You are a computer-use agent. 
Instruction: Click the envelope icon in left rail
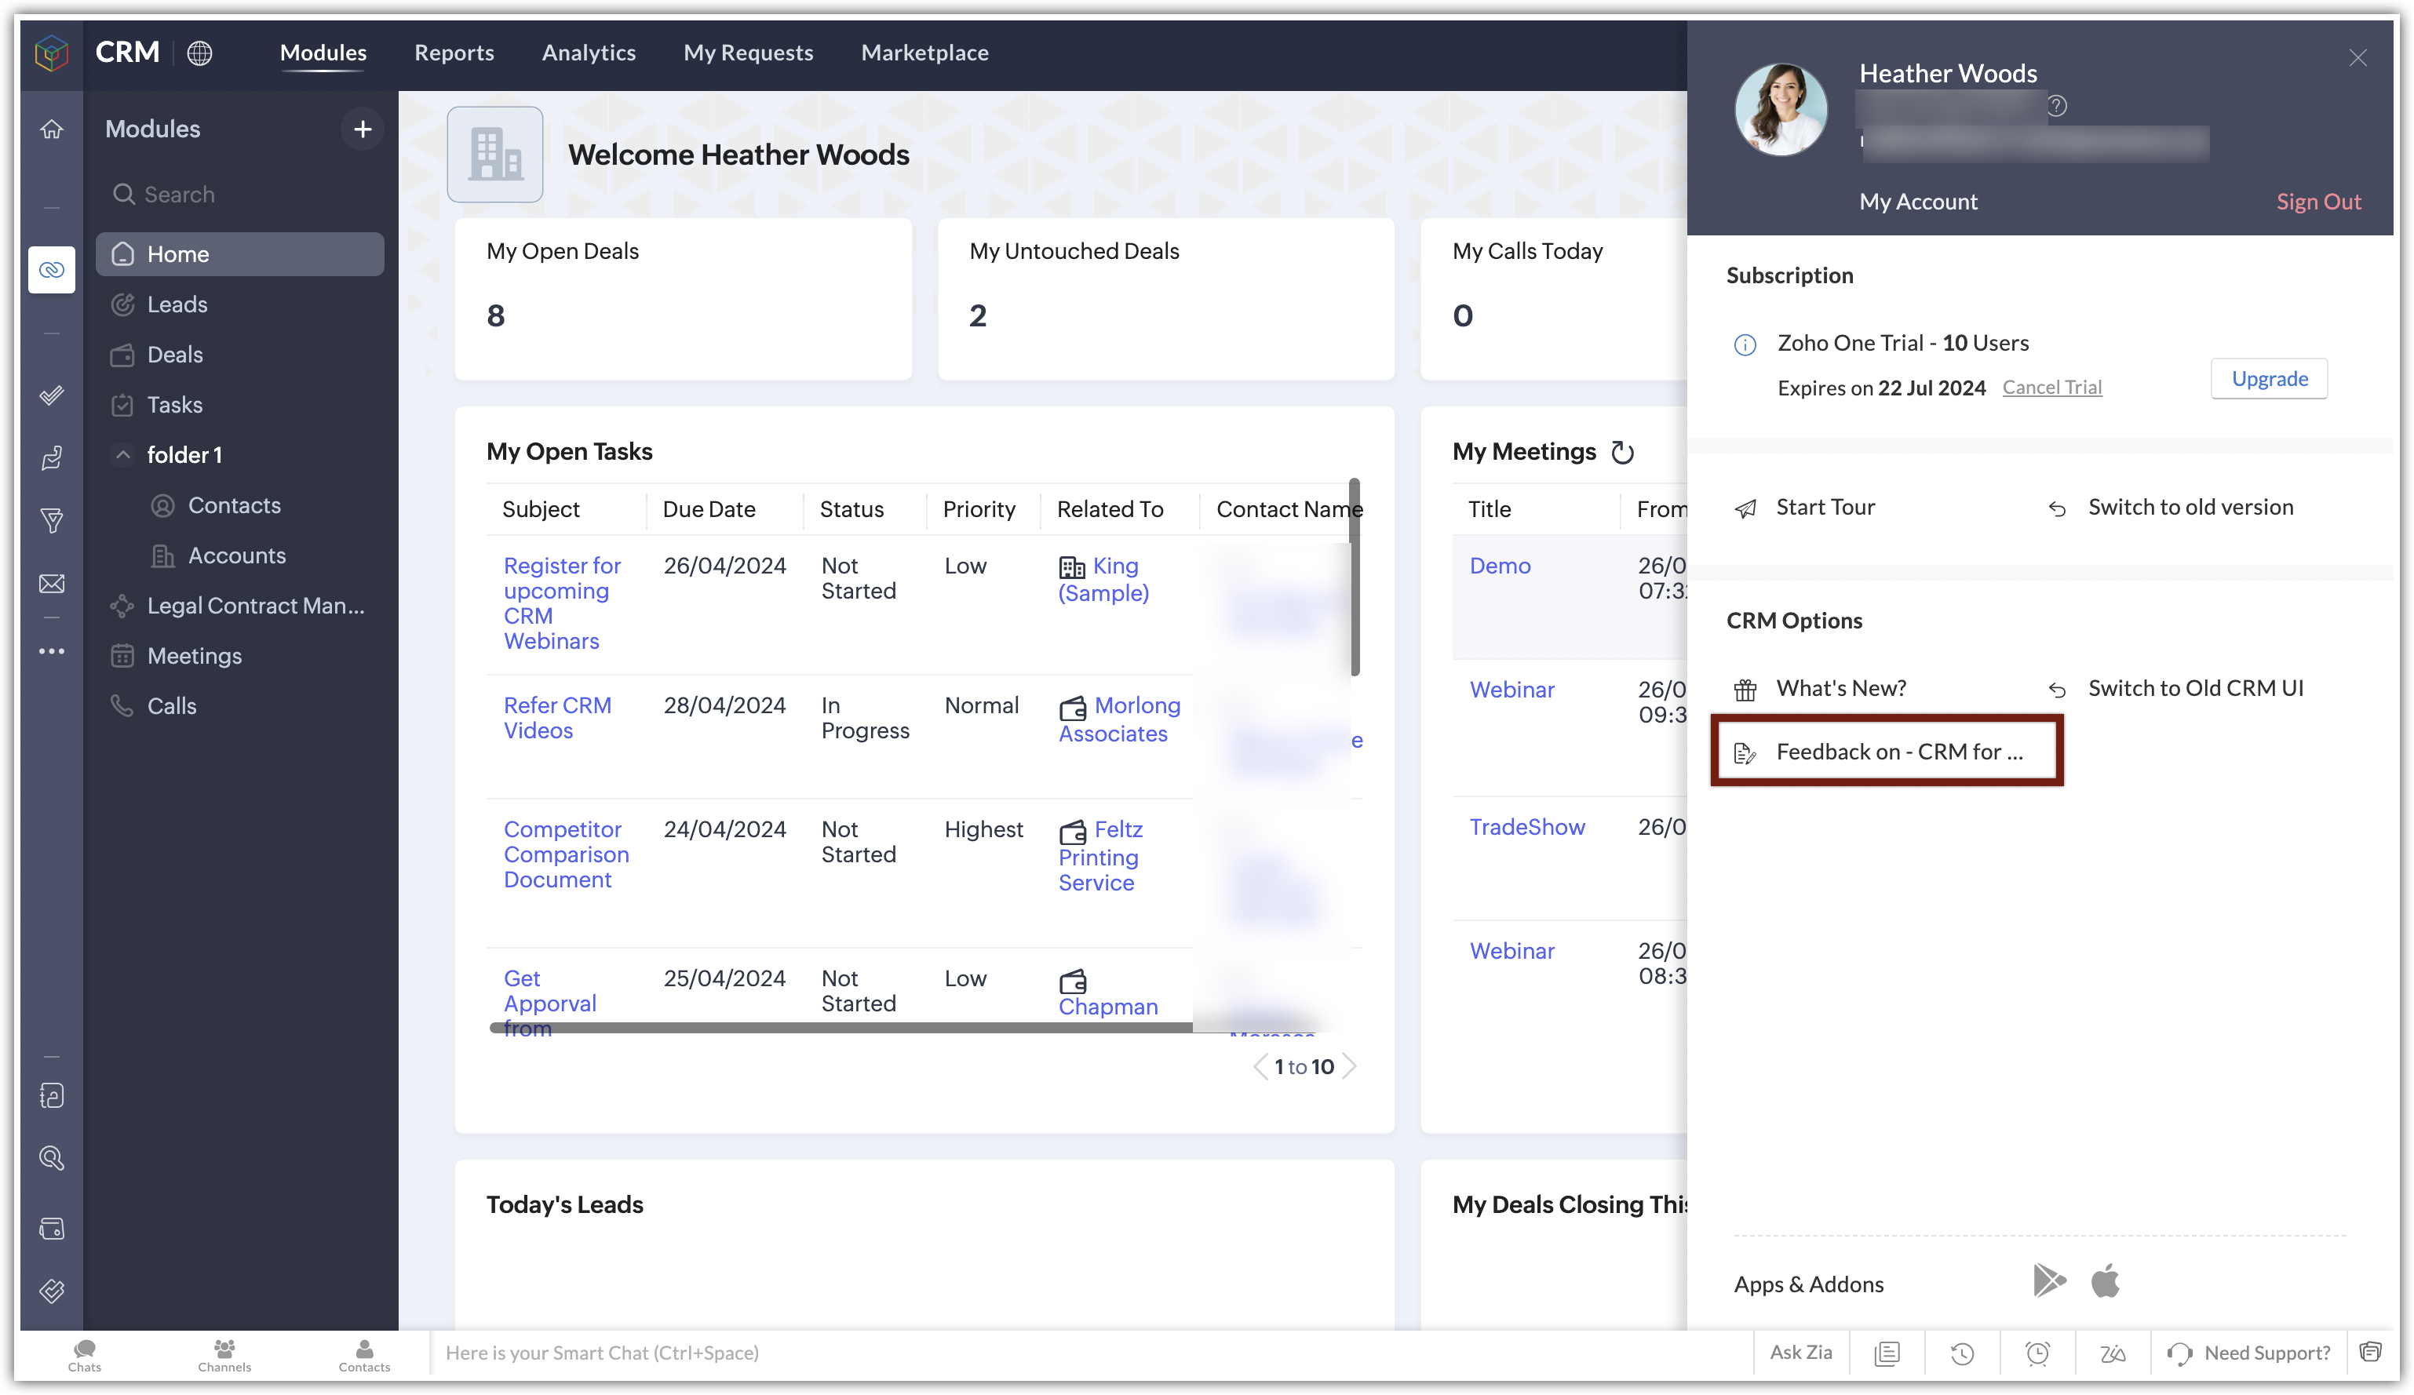[52, 583]
